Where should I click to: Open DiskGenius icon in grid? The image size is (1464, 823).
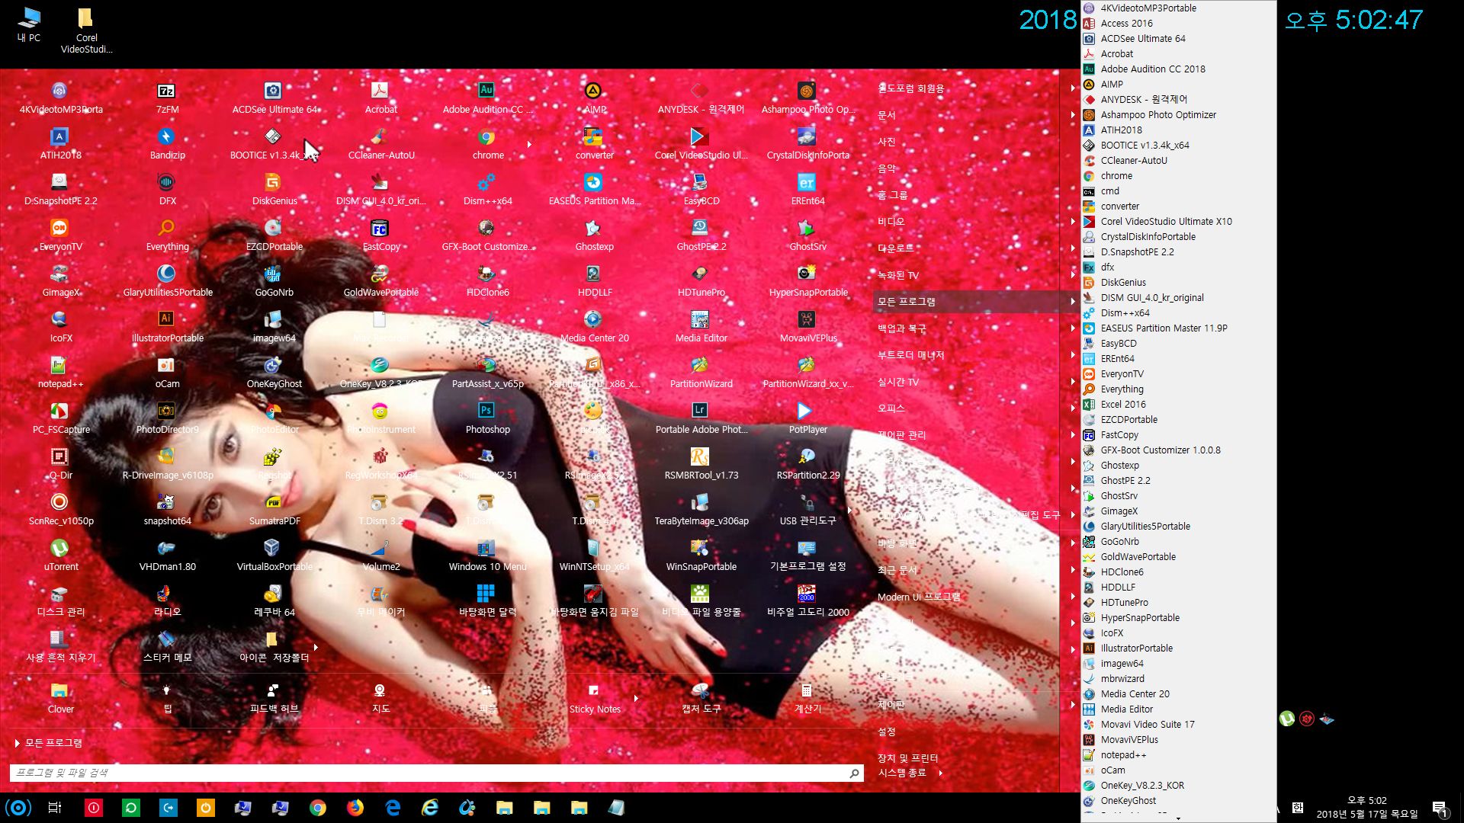[274, 190]
